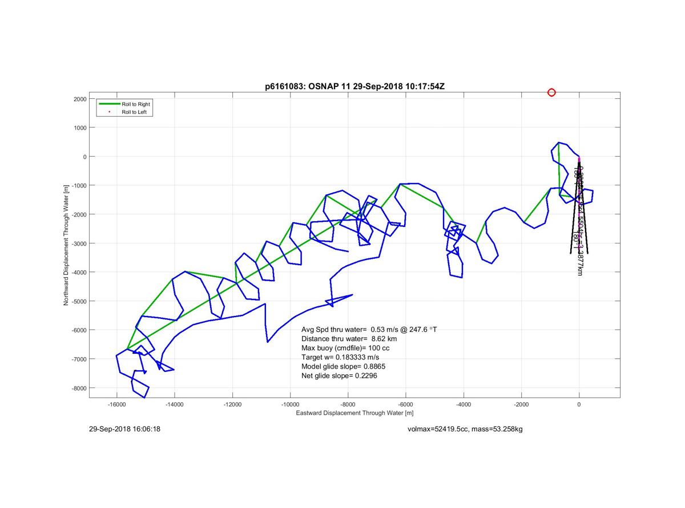The height and width of the screenshot is (508, 685).
Task: Click the 'Distance thru water= 8.62 km' text
Action: 349,339
